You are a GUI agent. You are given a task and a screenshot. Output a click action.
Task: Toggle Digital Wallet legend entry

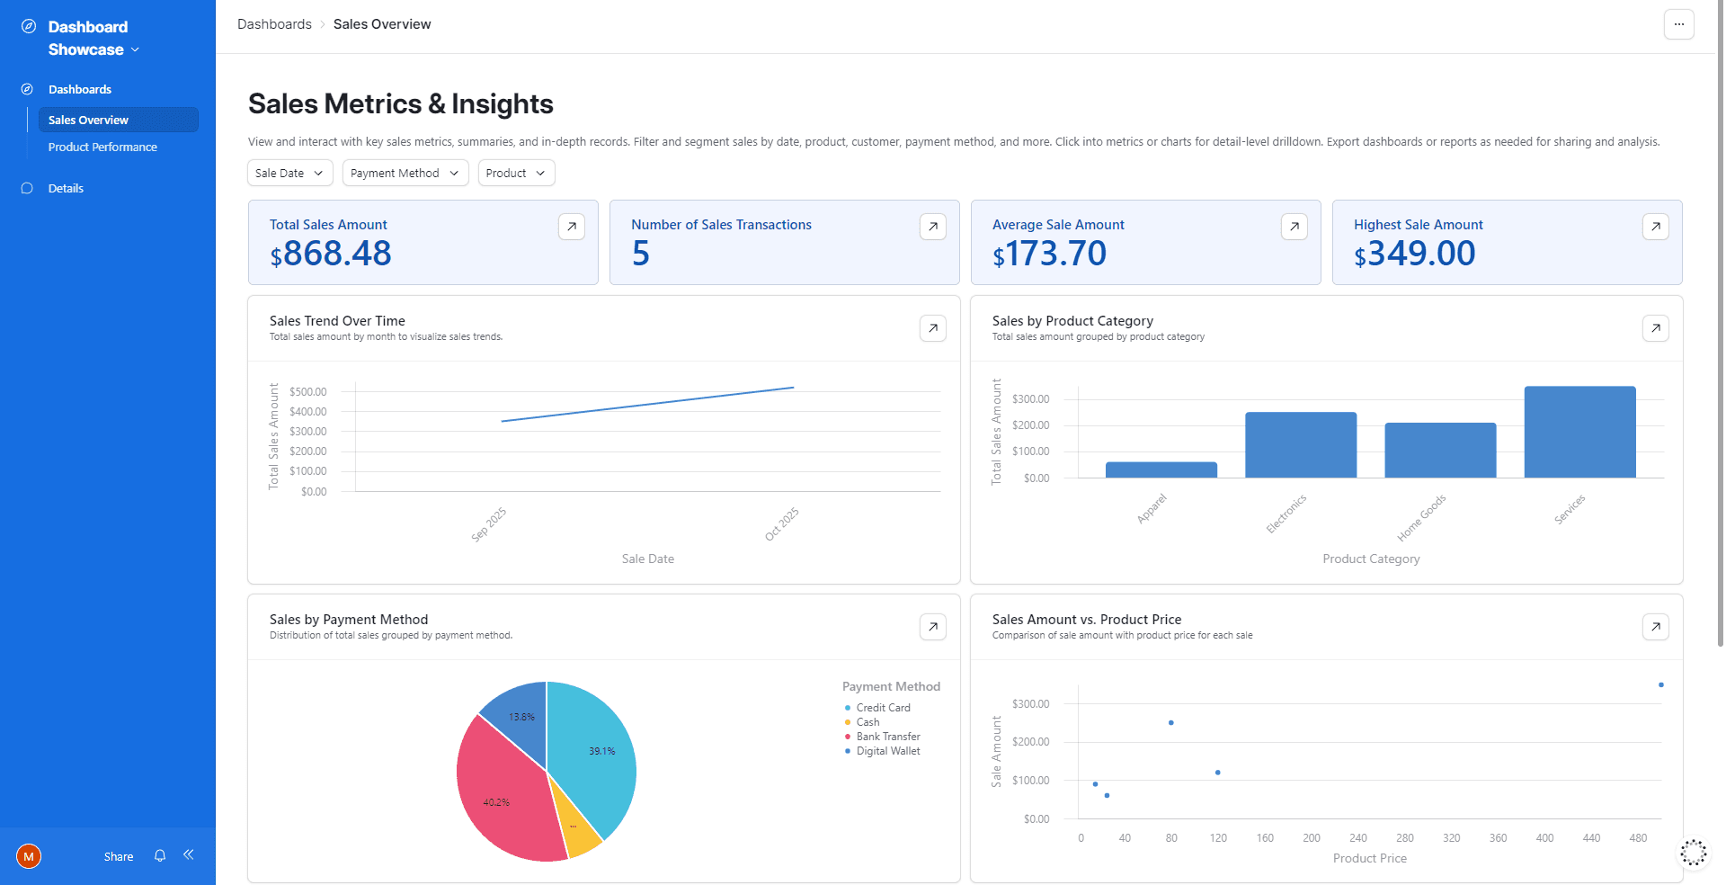point(887,751)
